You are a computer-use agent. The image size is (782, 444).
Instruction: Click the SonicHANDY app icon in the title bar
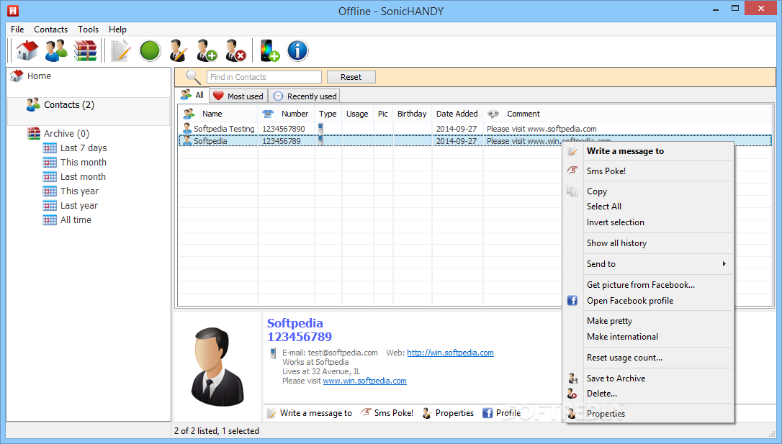pos(13,10)
